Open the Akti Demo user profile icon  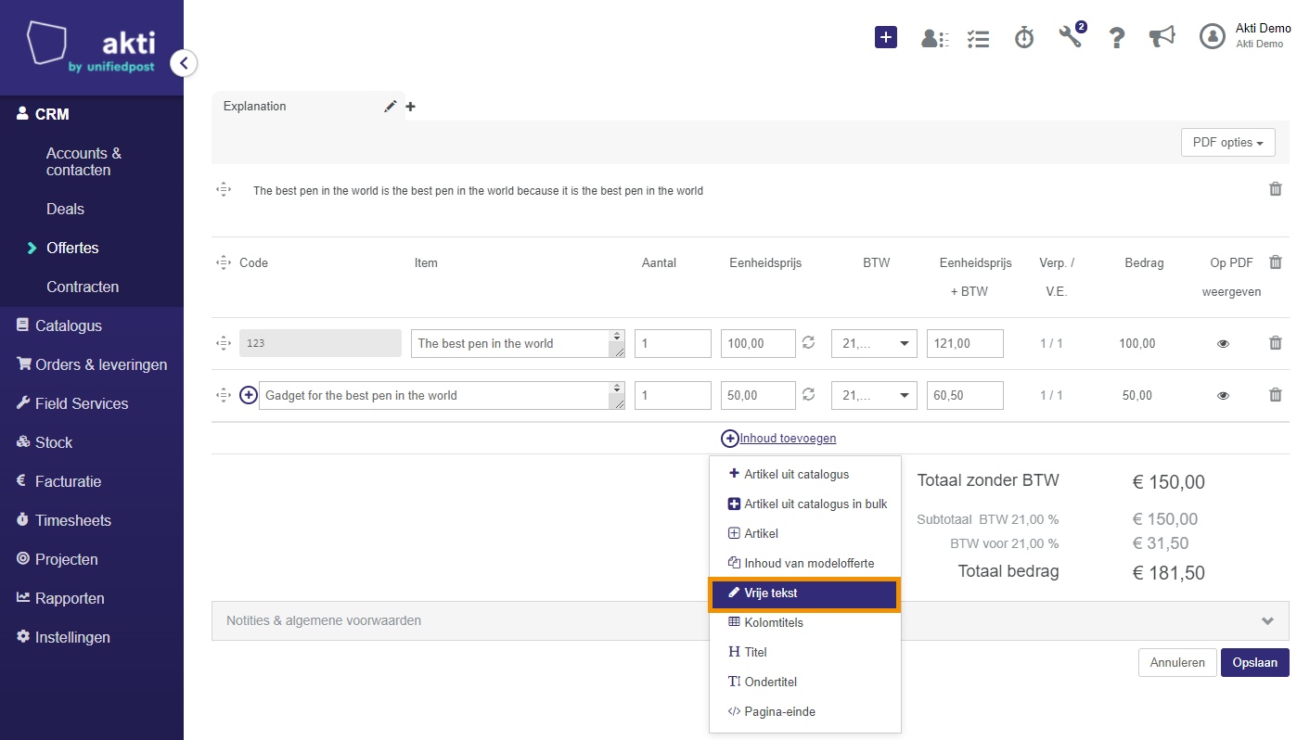pyautogui.click(x=1212, y=36)
